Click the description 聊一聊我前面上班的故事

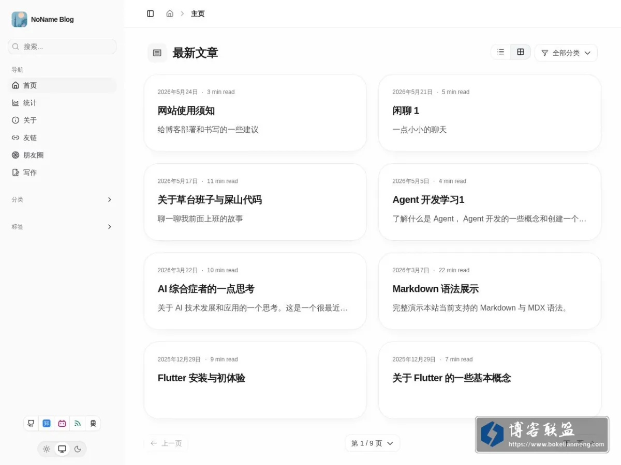200,219
